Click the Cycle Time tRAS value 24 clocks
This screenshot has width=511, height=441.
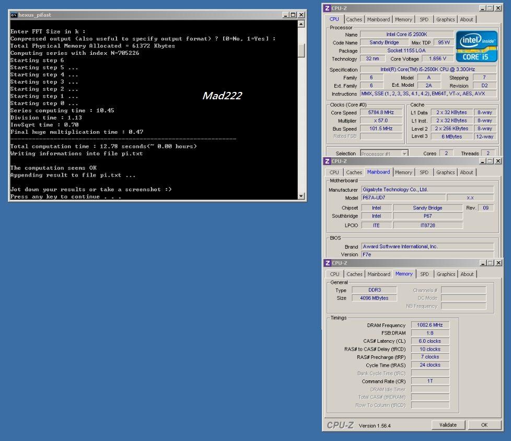pos(430,365)
